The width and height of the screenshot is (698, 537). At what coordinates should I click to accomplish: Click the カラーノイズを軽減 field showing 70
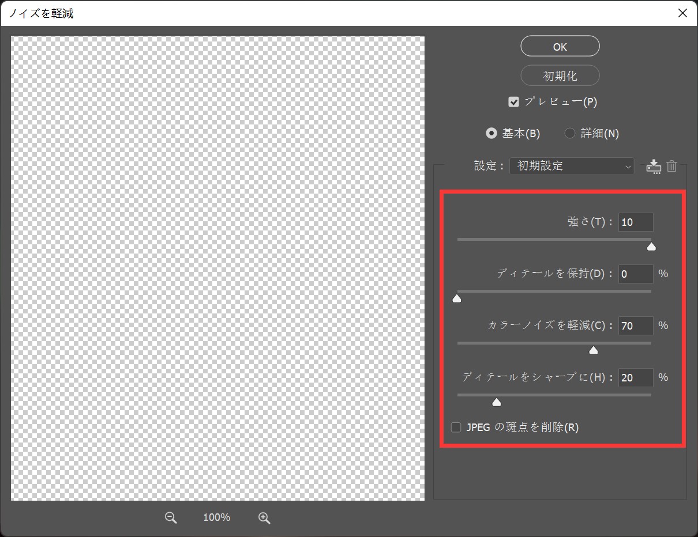click(x=635, y=326)
